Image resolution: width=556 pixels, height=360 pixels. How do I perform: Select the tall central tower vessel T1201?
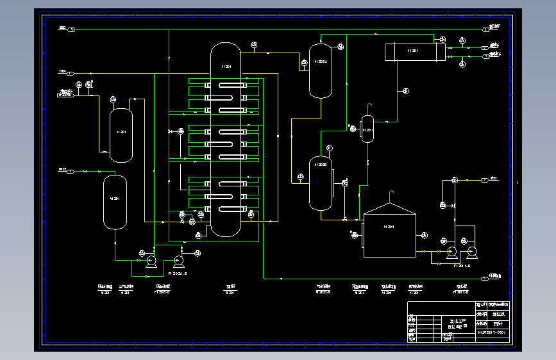(x=226, y=140)
